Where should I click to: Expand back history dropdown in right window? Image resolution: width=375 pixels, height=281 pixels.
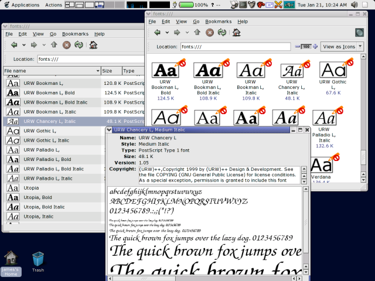(167, 33)
